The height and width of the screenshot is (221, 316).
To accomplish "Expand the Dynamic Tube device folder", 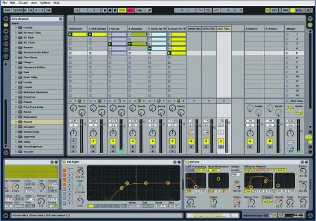I will [x=16, y=32].
